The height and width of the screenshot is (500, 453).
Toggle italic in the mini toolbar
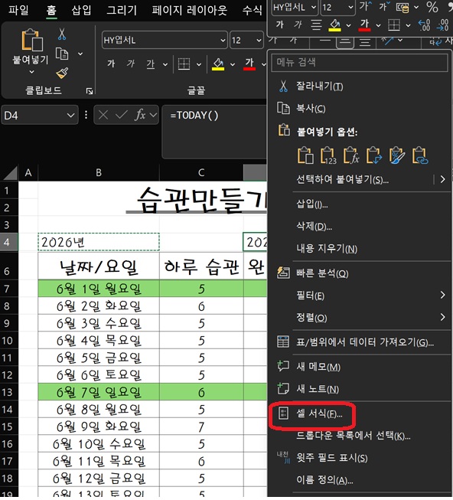pos(298,25)
